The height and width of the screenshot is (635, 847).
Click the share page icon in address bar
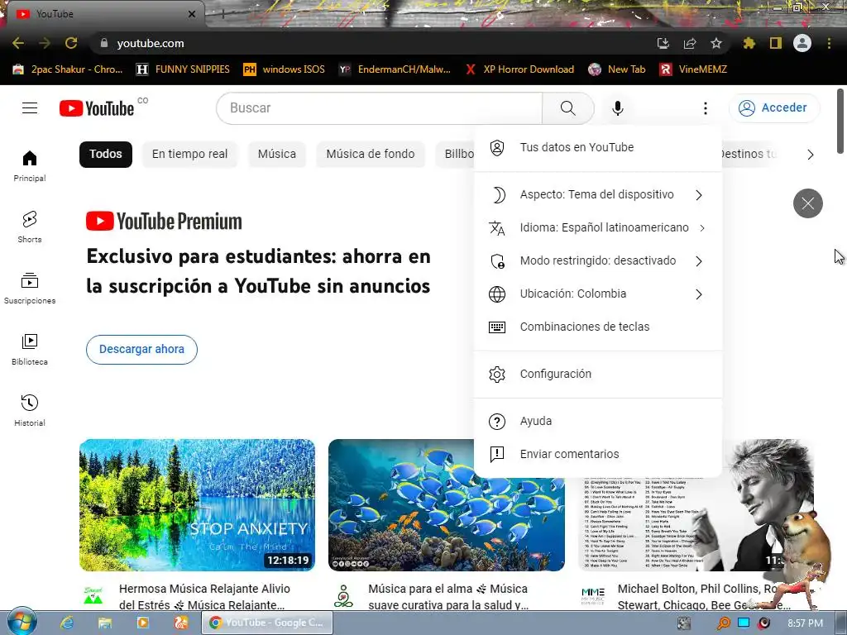click(690, 43)
